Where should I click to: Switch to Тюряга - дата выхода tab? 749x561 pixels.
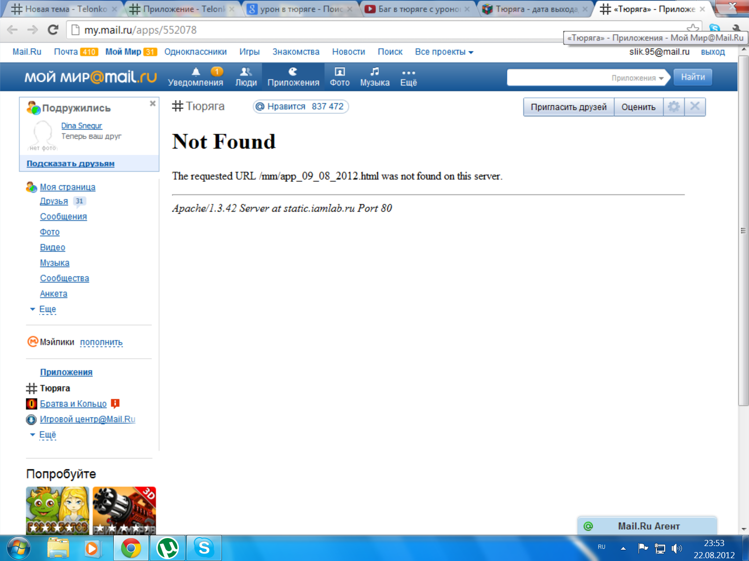point(536,9)
